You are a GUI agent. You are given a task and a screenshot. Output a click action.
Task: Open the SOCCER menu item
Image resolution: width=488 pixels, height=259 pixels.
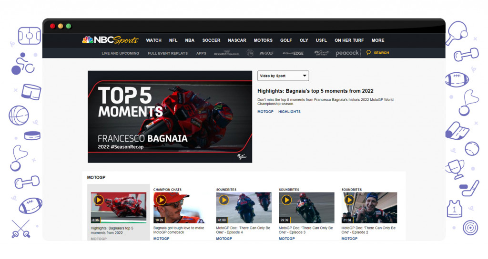click(211, 40)
